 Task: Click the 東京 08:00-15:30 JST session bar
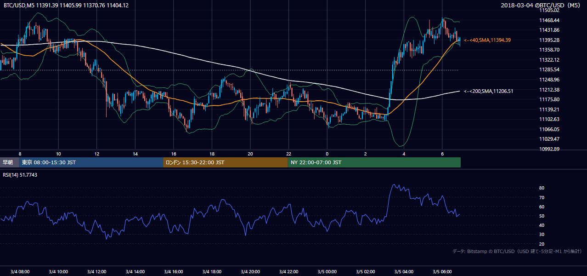click(91, 162)
